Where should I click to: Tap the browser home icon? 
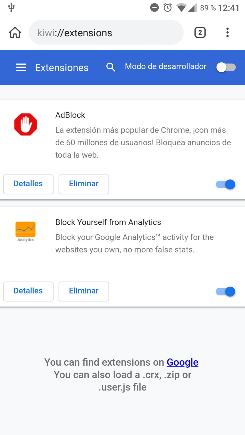click(15, 33)
